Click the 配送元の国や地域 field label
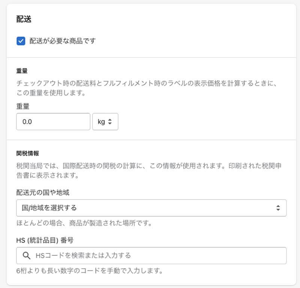Image resolution: width=300 pixels, height=288 pixels. click(x=43, y=193)
